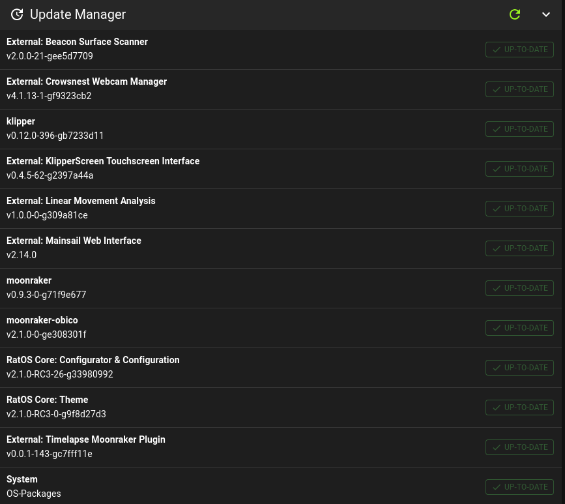This screenshot has width=565, height=504.
Task: Select External: Linear Movement Analysis title
Action: point(81,201)
